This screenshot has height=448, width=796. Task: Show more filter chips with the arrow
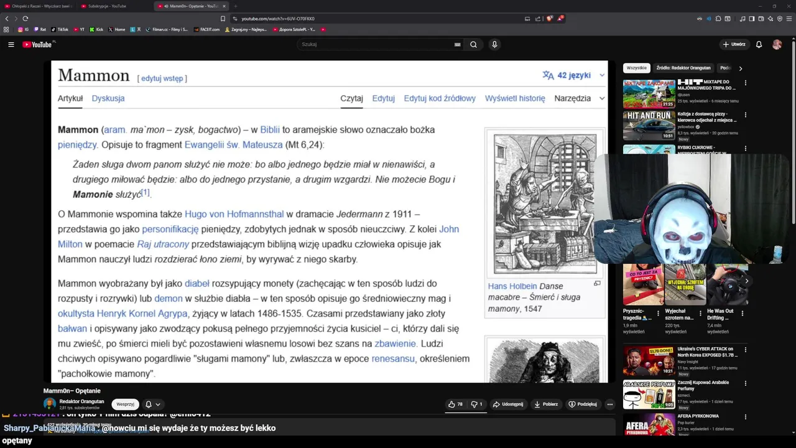[x=740, y=68]
